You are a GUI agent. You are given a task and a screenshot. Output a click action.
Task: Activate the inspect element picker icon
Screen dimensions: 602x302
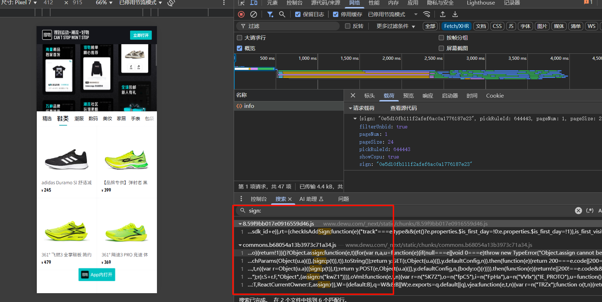[241, 3]
